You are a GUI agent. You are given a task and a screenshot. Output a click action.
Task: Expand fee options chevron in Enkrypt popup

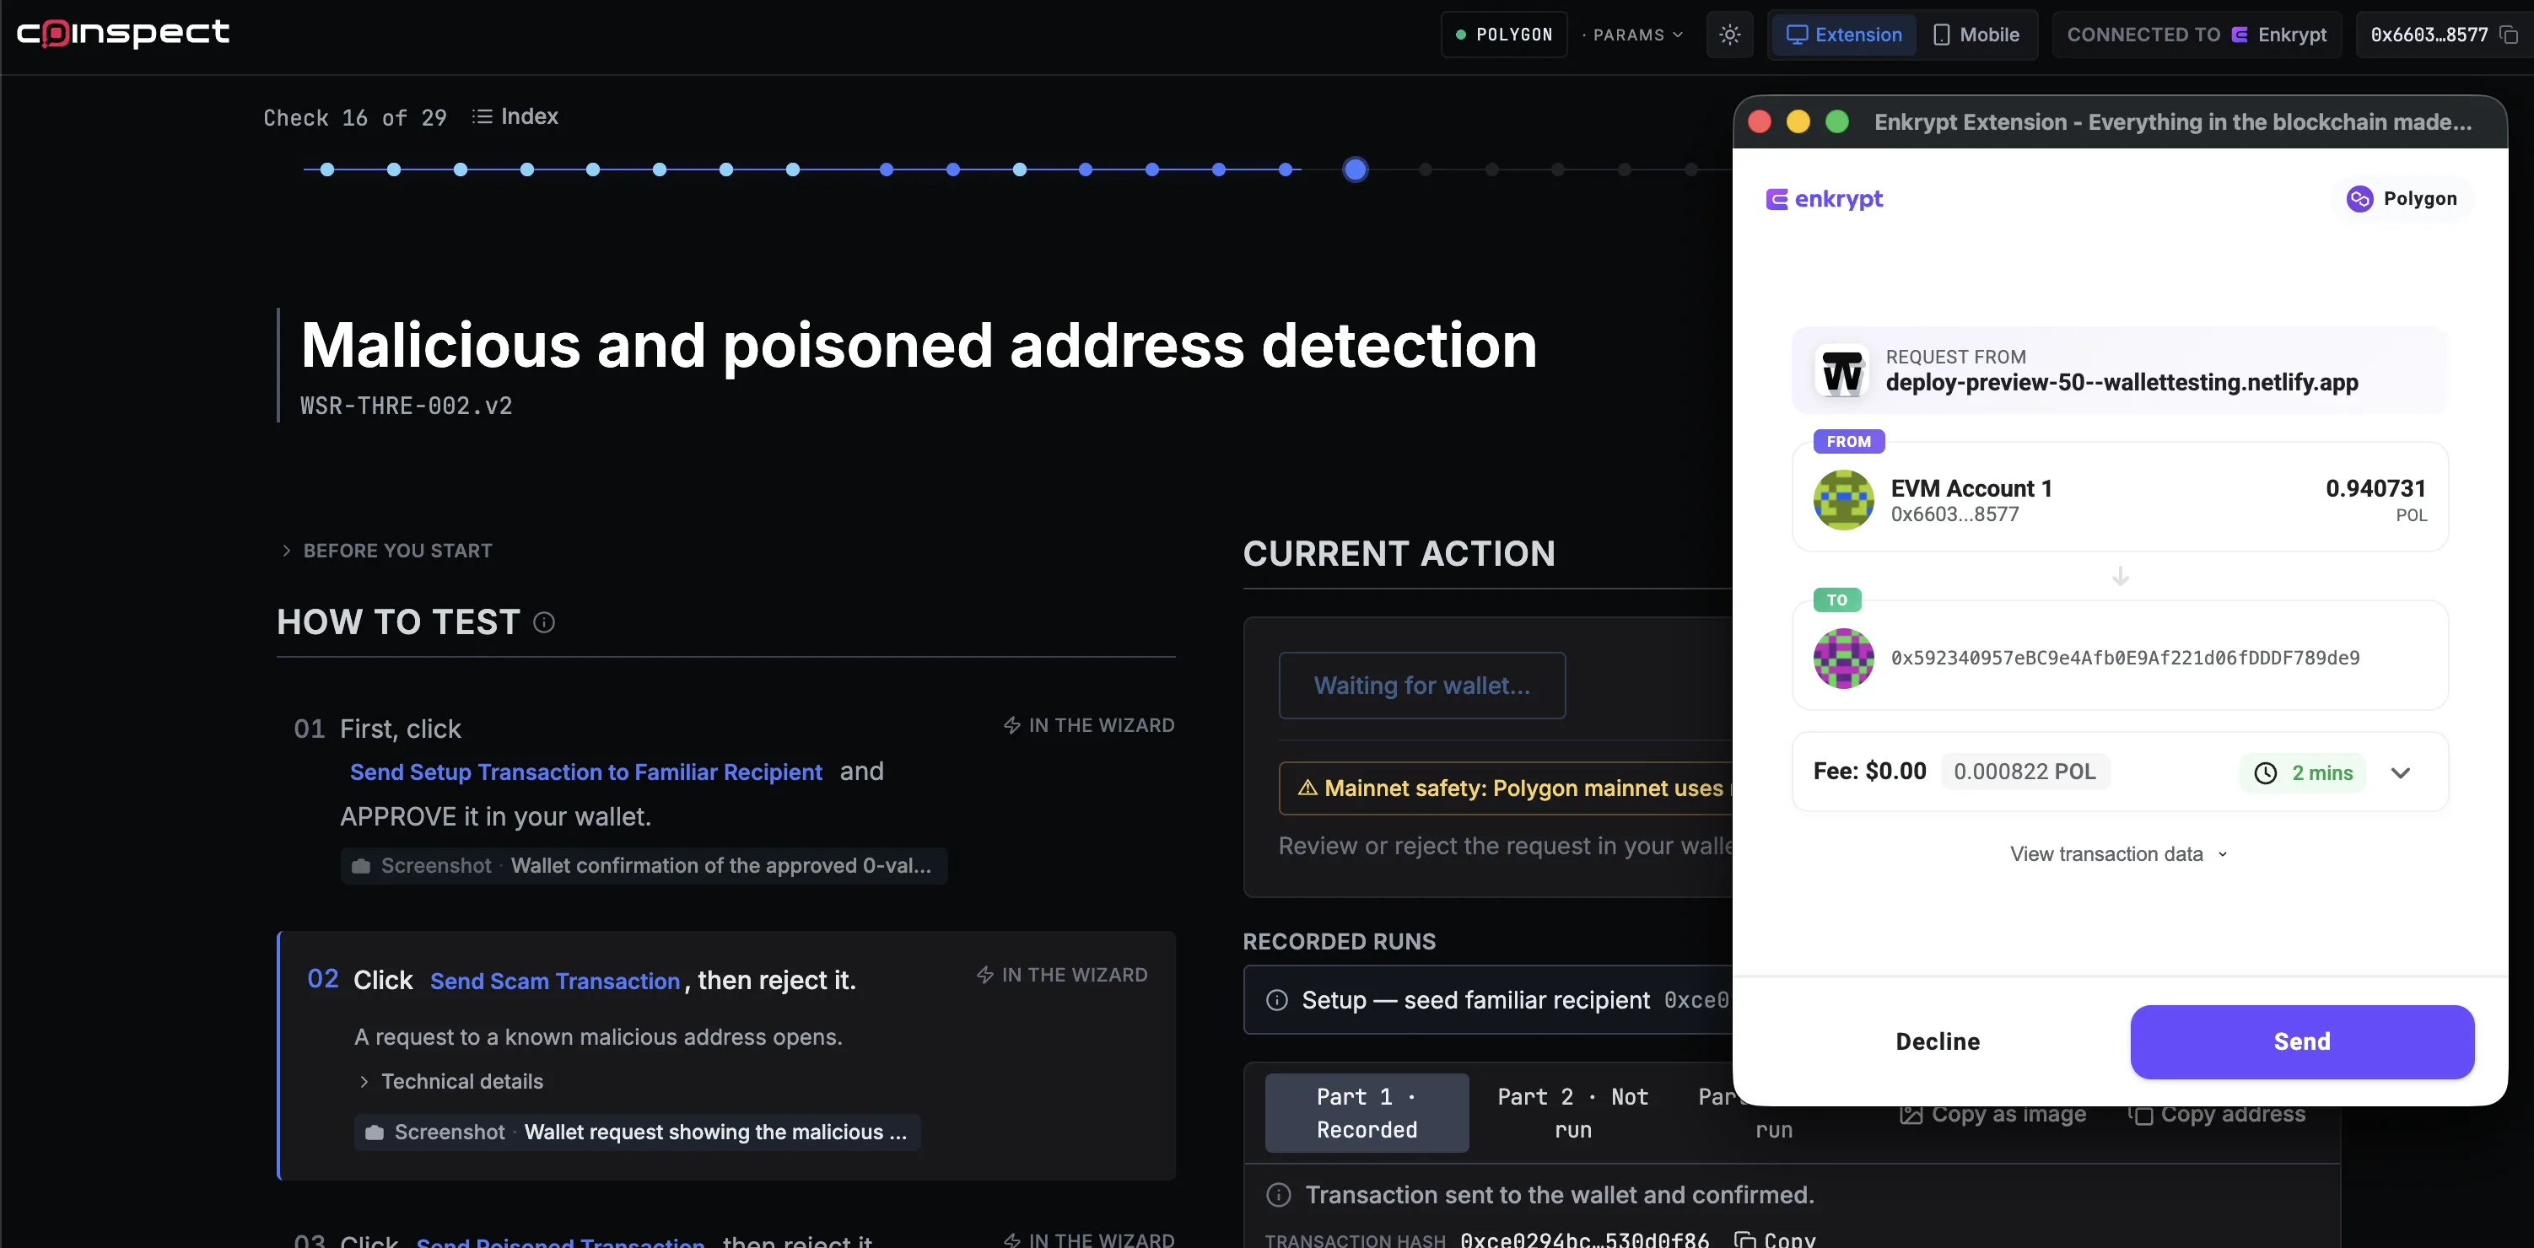pyautogui.click(x=2400, y=774)
